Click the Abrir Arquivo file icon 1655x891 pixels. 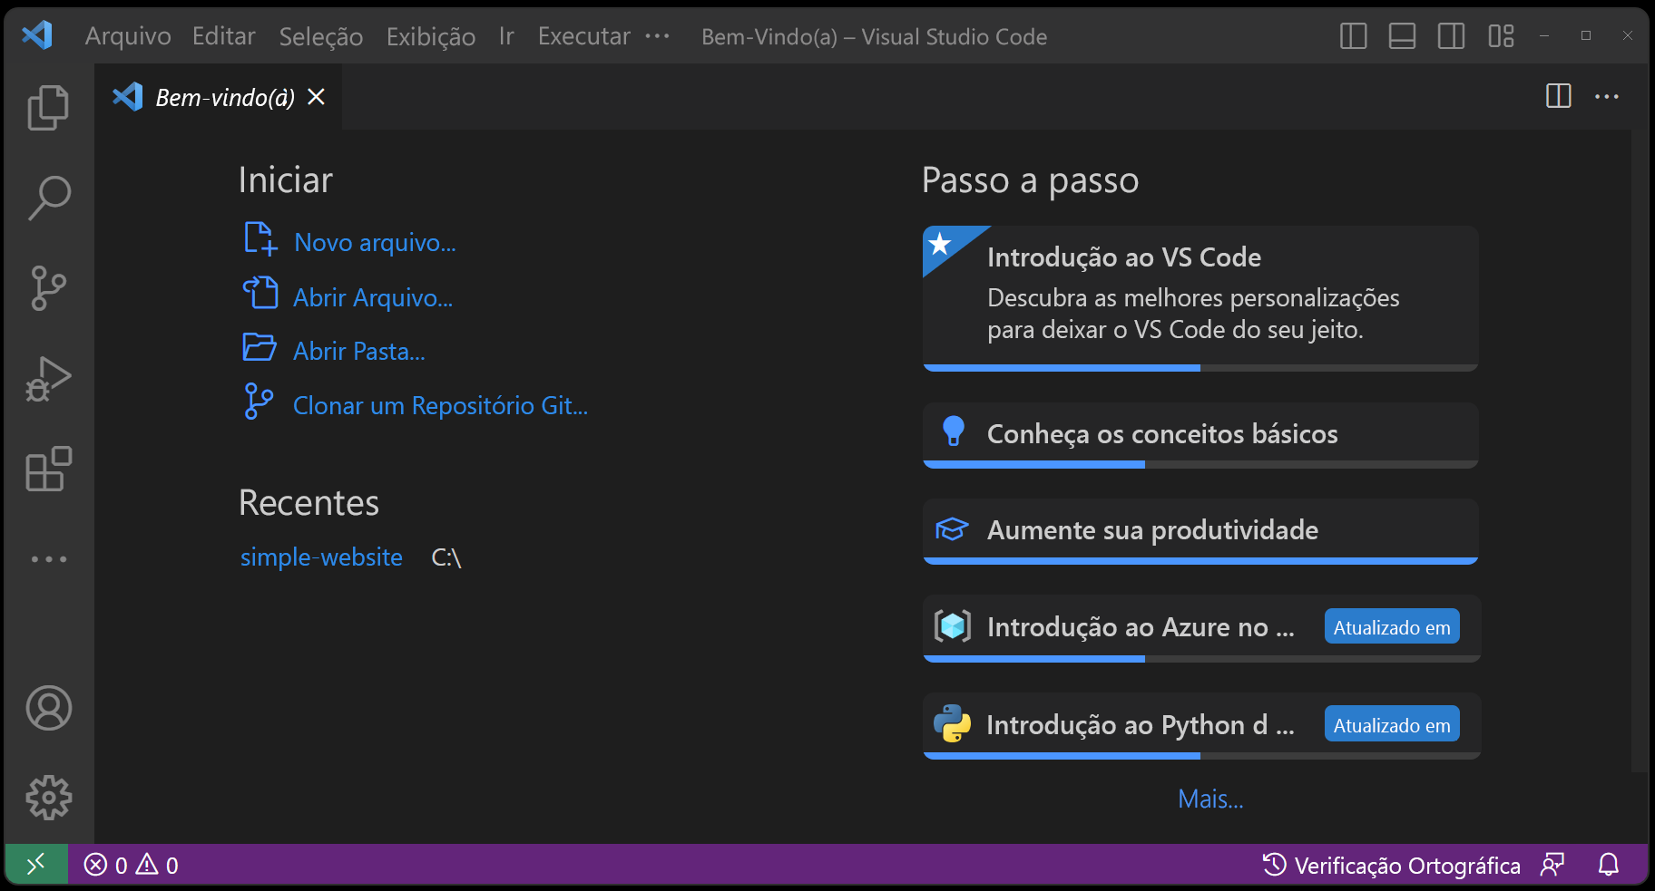point(260,293)
